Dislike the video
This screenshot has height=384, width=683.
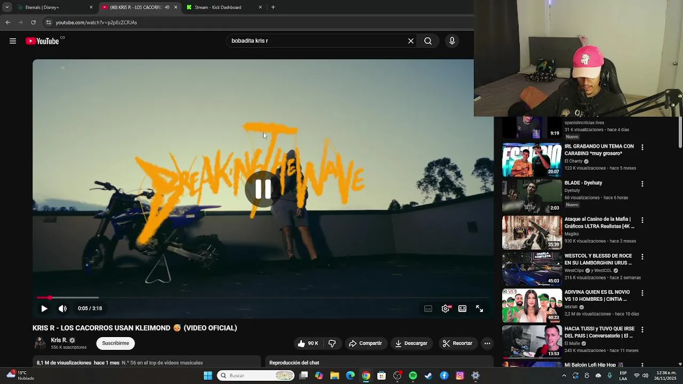coord(332,343)
